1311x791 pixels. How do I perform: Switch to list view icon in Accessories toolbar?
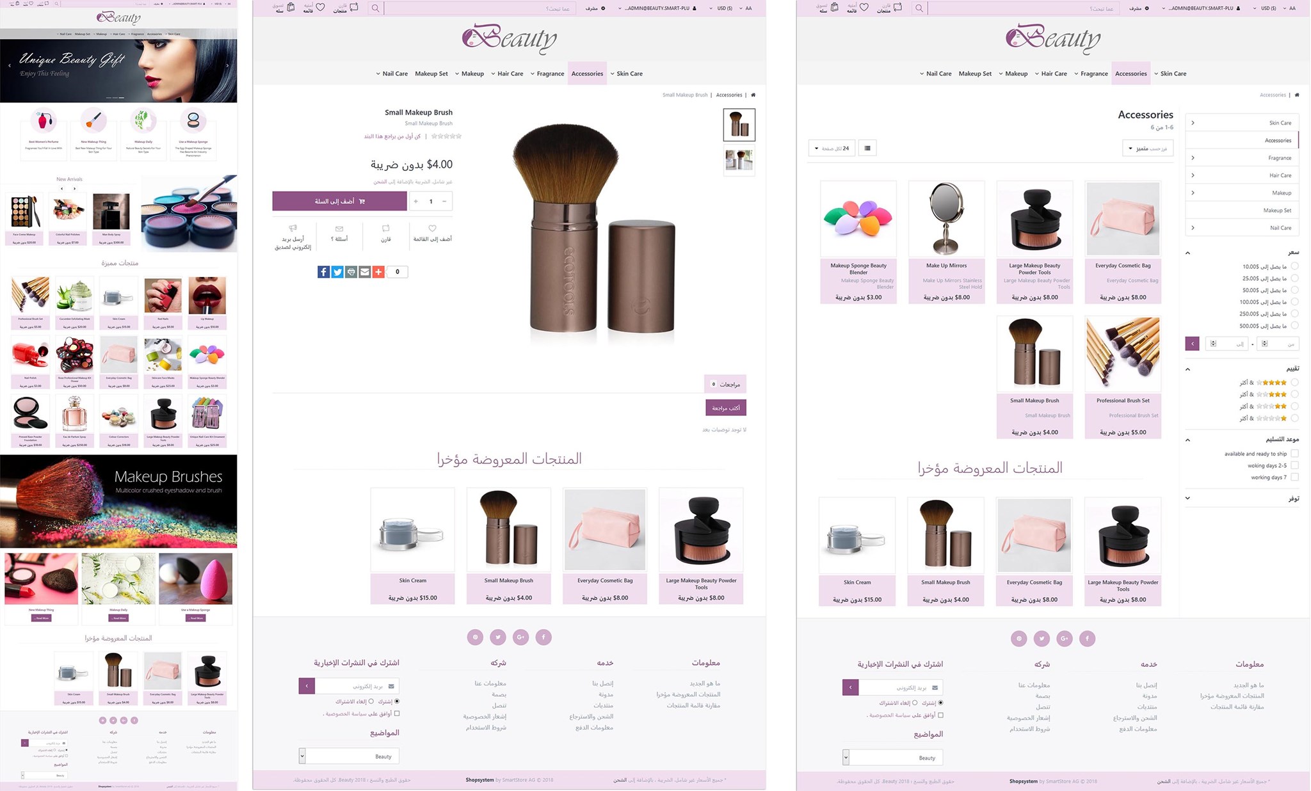pos(867,148)
